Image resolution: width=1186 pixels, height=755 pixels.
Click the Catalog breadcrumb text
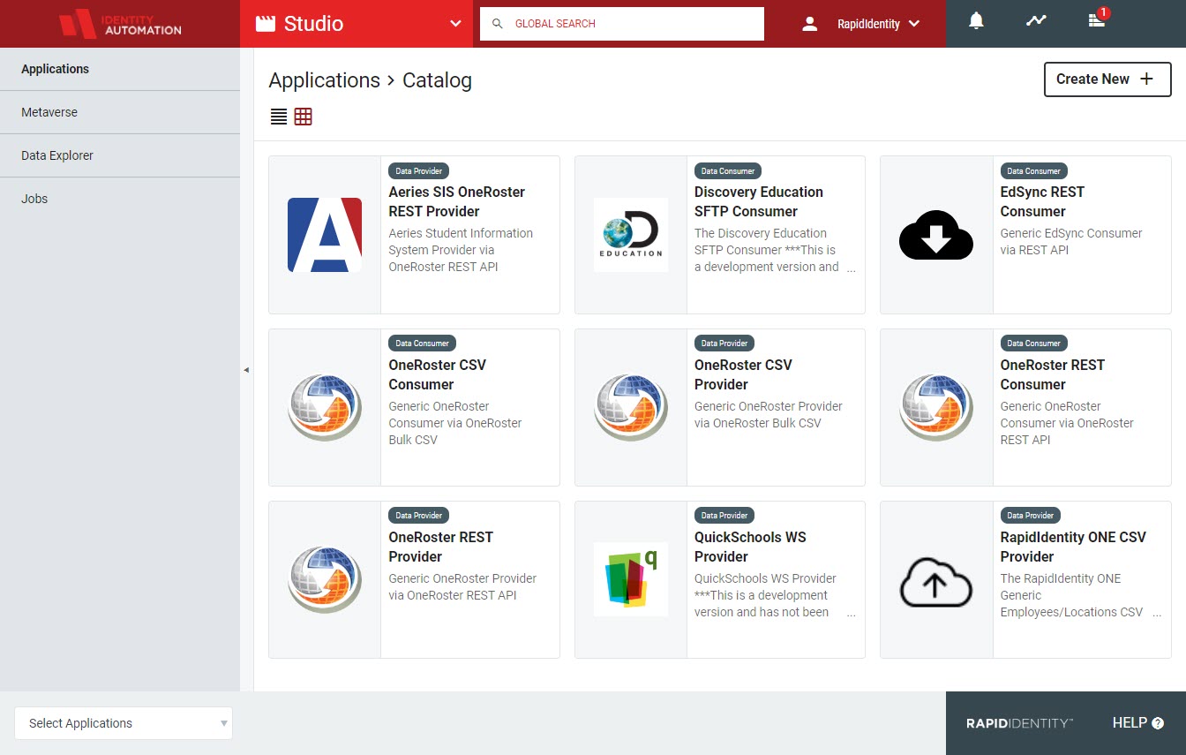[x=437, y=80]
